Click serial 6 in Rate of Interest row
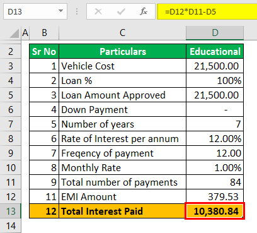This screenshot has width=257, height=233. click(44, 138)
